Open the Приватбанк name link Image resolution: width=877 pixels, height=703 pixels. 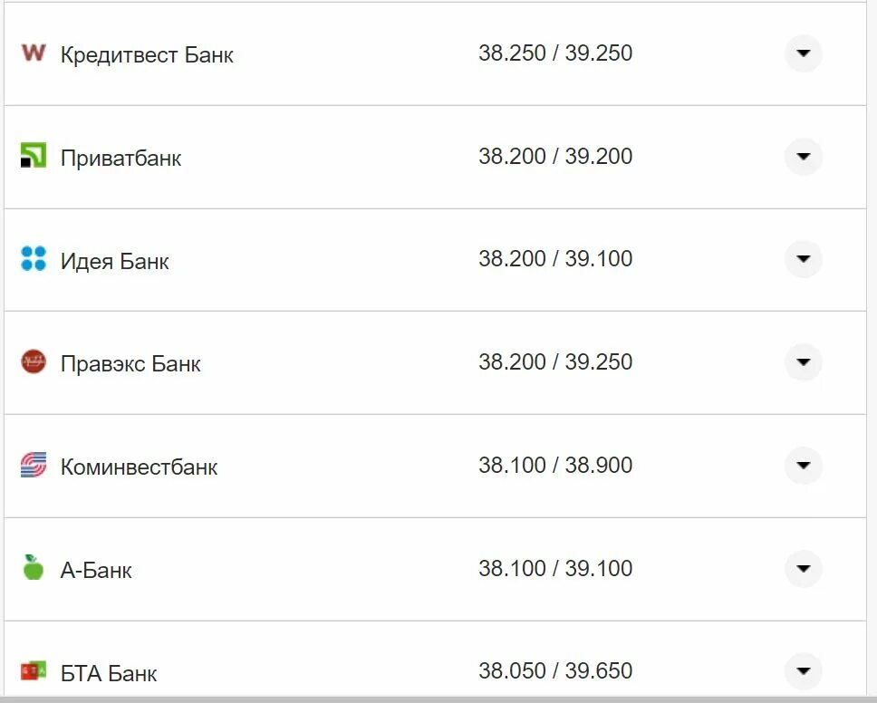[x=120, y=159]
